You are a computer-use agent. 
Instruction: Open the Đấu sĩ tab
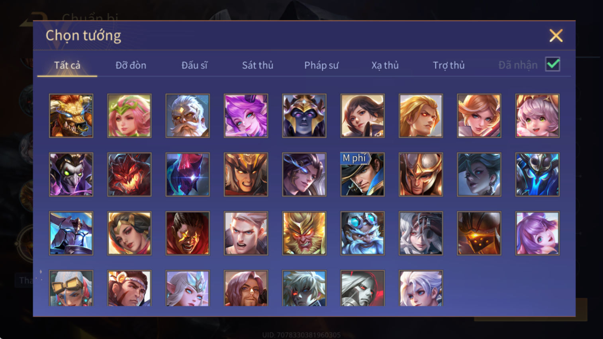click(x=194, y=65)
